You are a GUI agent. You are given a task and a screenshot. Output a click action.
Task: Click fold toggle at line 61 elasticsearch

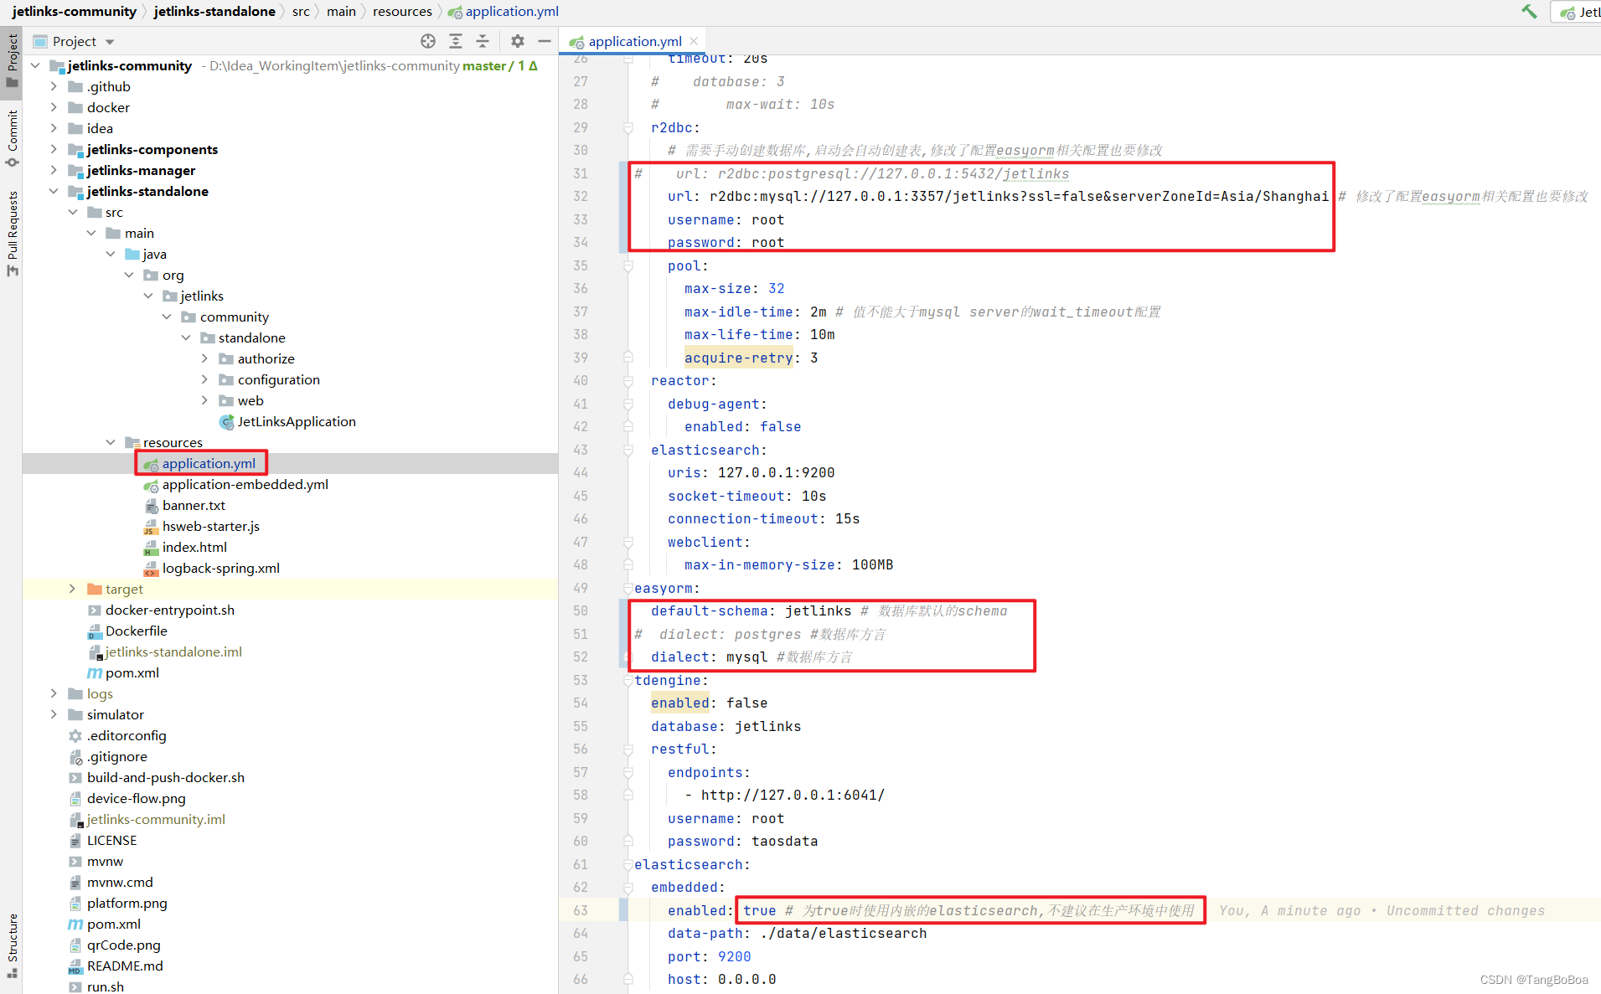click(627, 864)
